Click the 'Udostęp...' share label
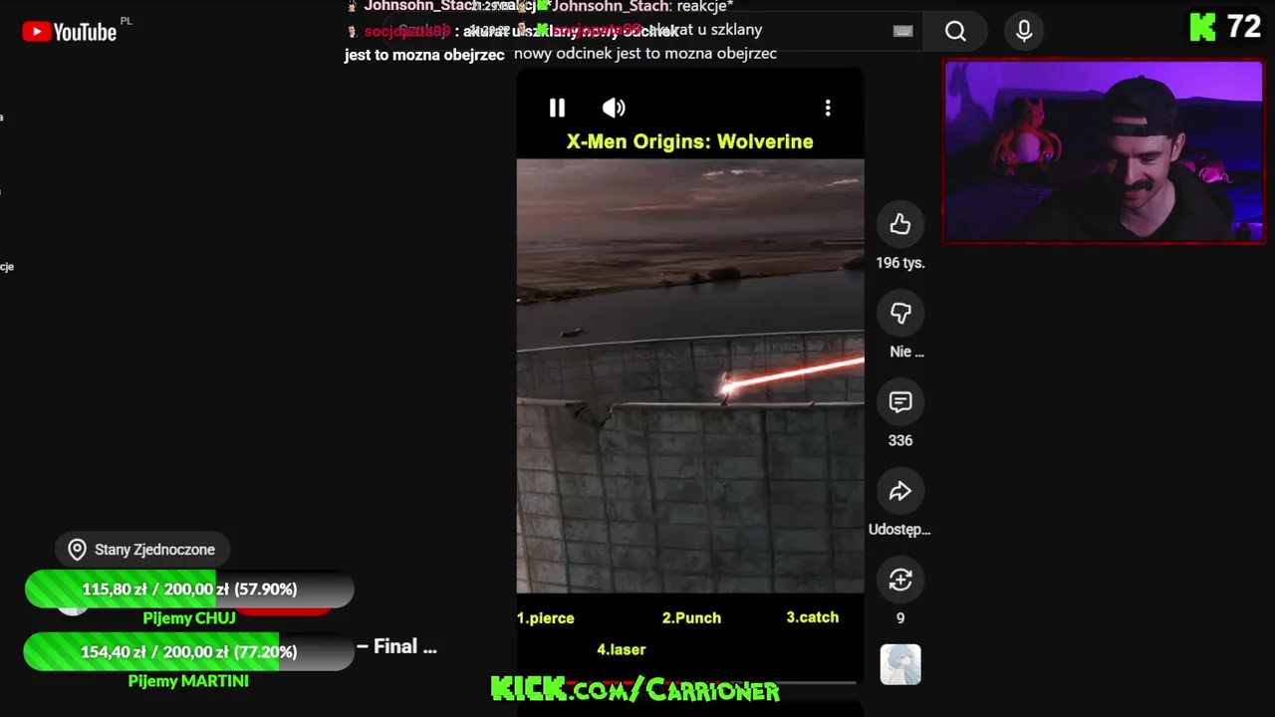 click(x=899, y=530)
